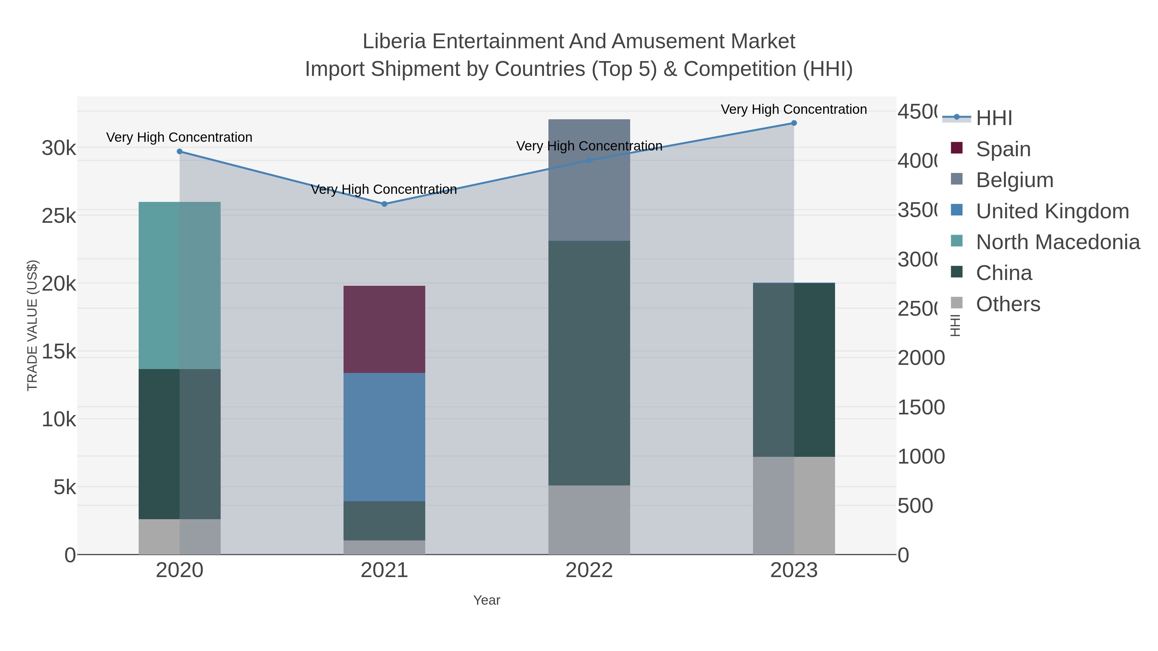Click the 2000 right axis tick
Viewport: 1158px width, 651px height.
[x=921, y=358]
